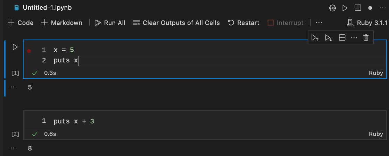Execute above cells from the cell toolbar

click(315, 38)
